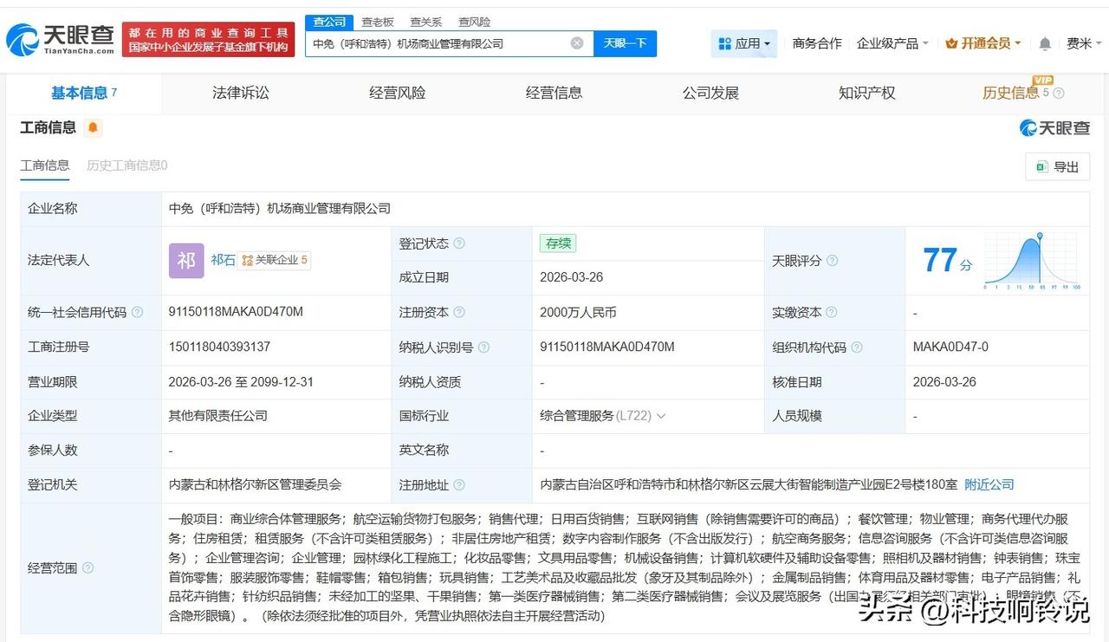This screenshot has height=642, width=1109.
Task: Switch to the 查公司 search tab
Action: pos(329,22)
